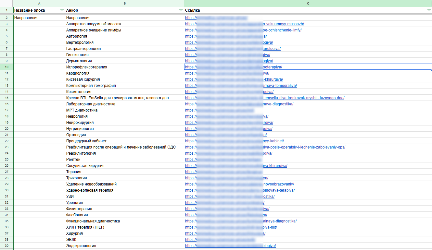Select the Гинекология cell
This screenshot has width=432, height=250.
124,55
